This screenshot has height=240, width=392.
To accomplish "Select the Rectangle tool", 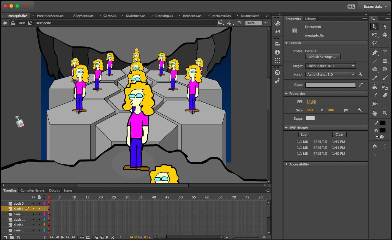I will pos(385,61).
